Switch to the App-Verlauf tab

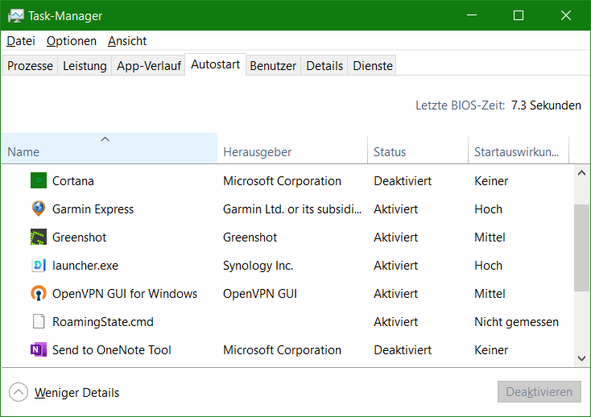pyautogui.click(x=148, y=65)
